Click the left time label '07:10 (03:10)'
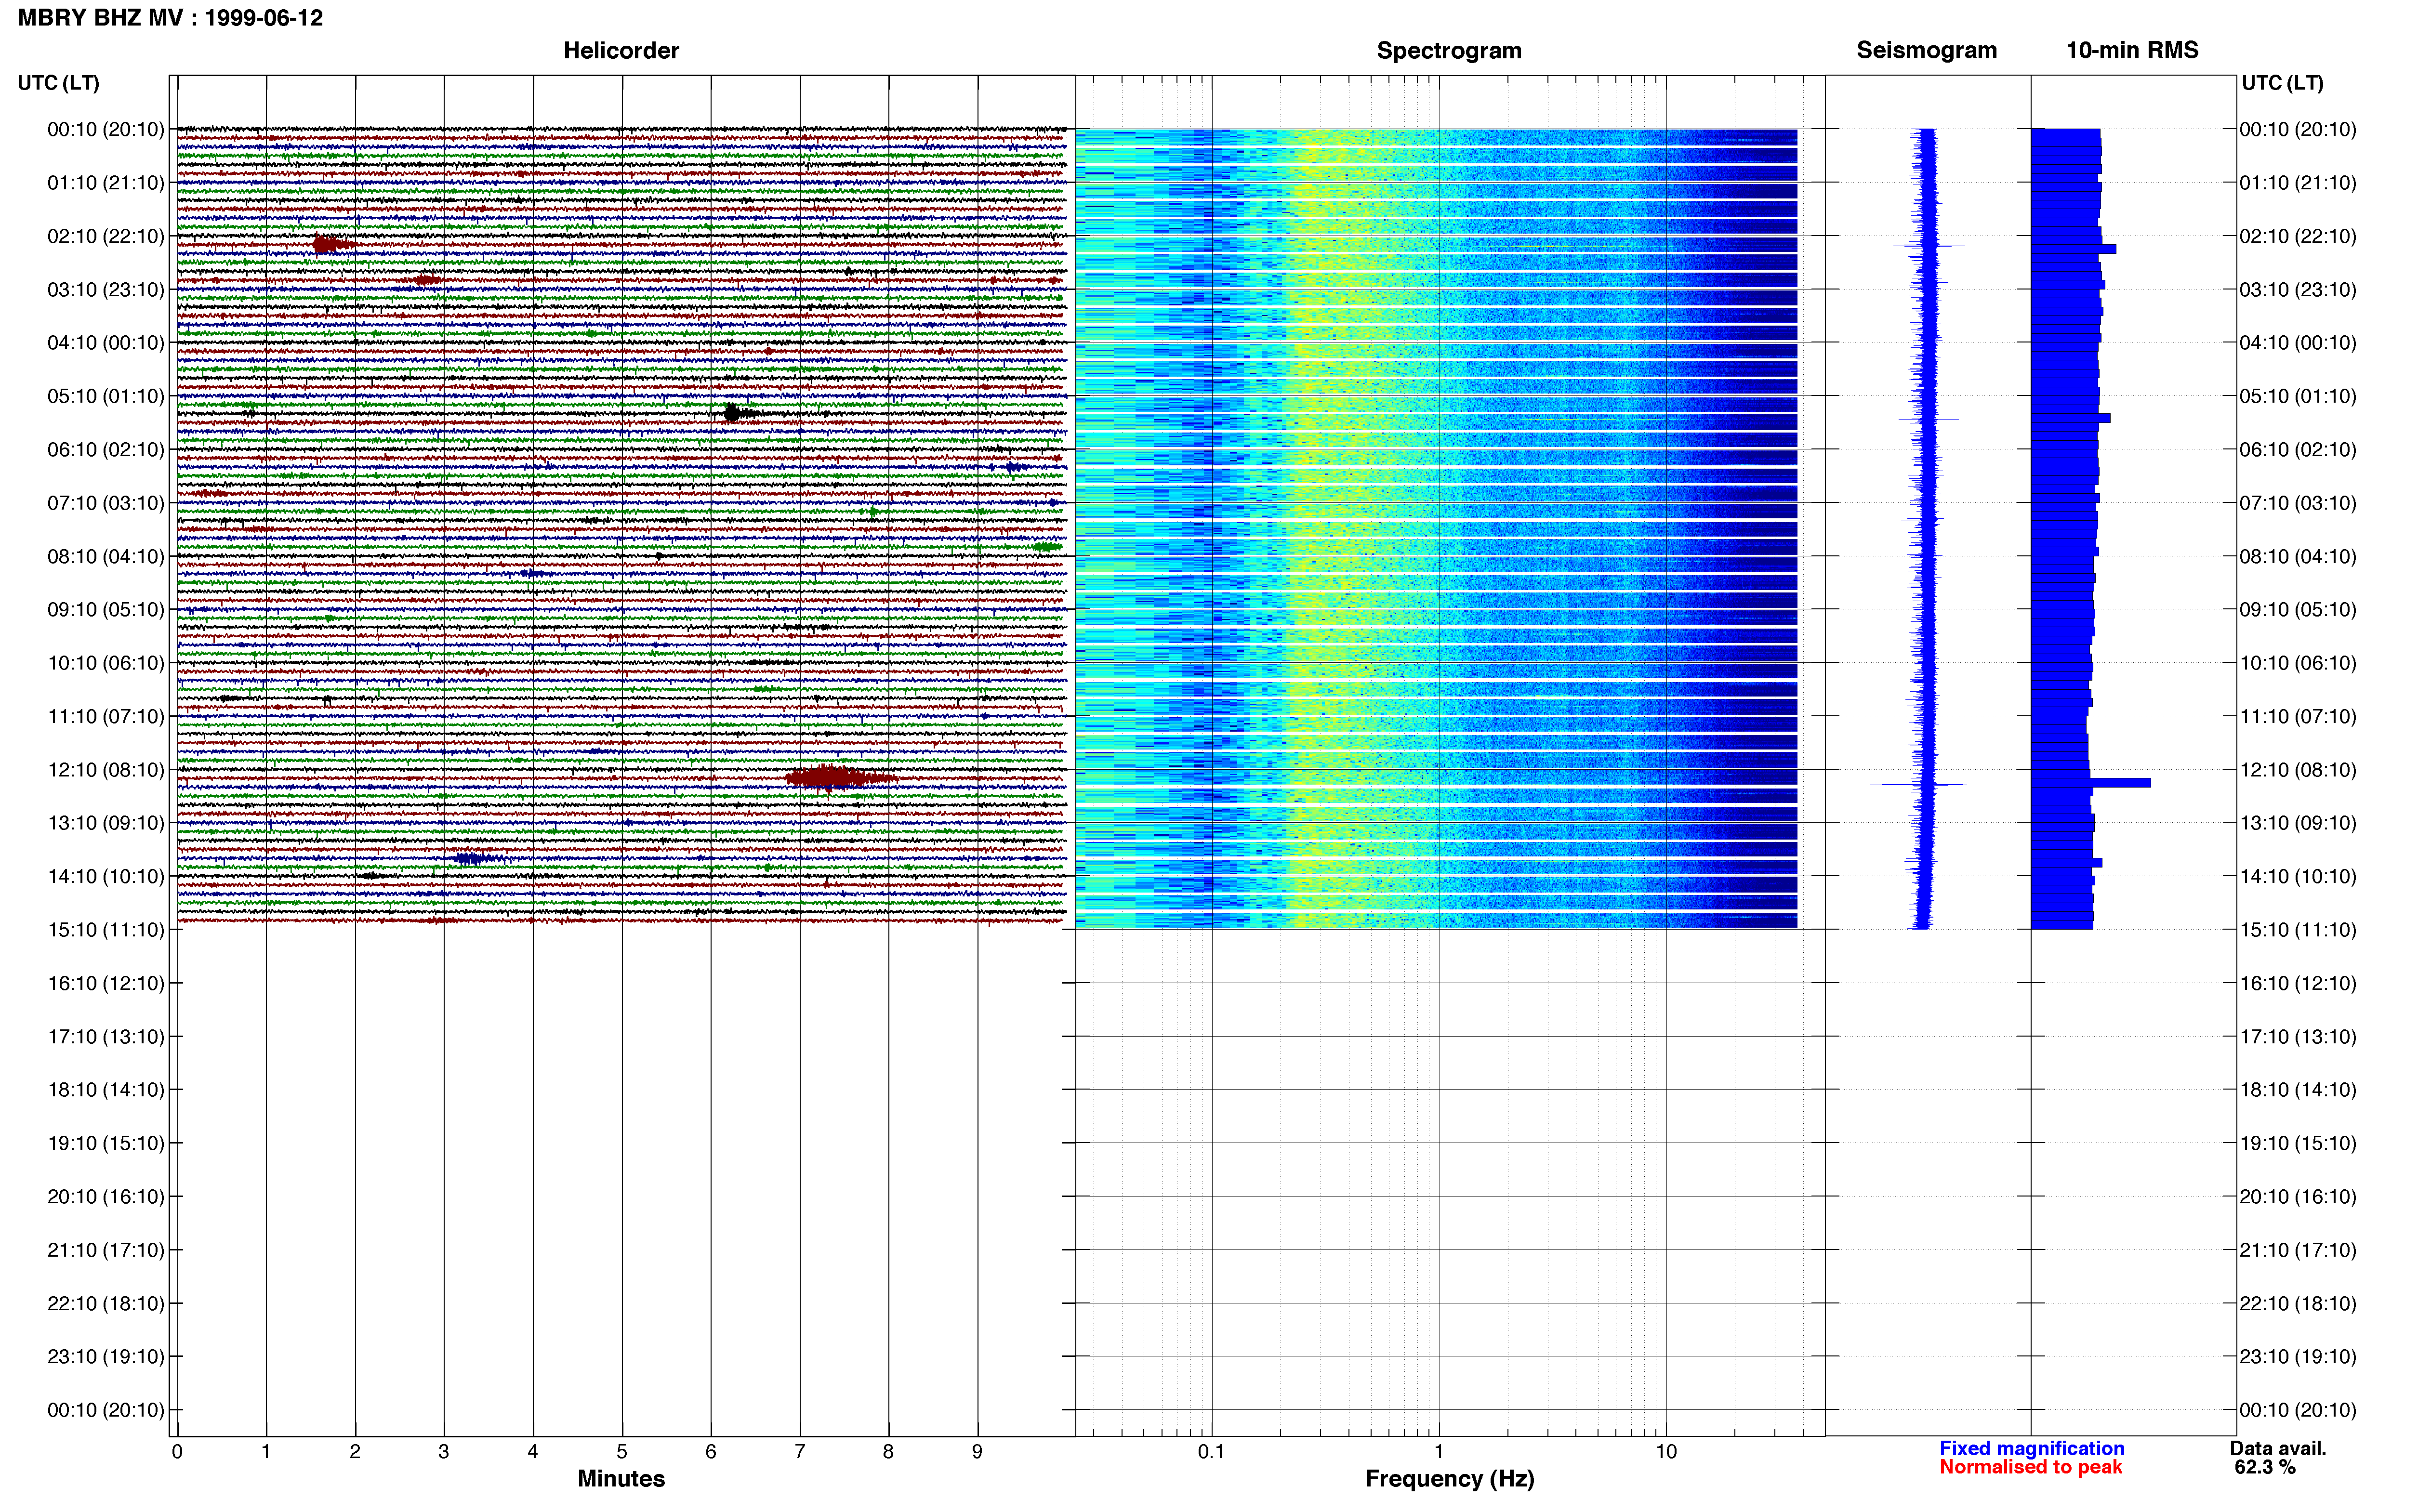The height and width of the screenshot is (1512, 2418). [x=105, y=502]
